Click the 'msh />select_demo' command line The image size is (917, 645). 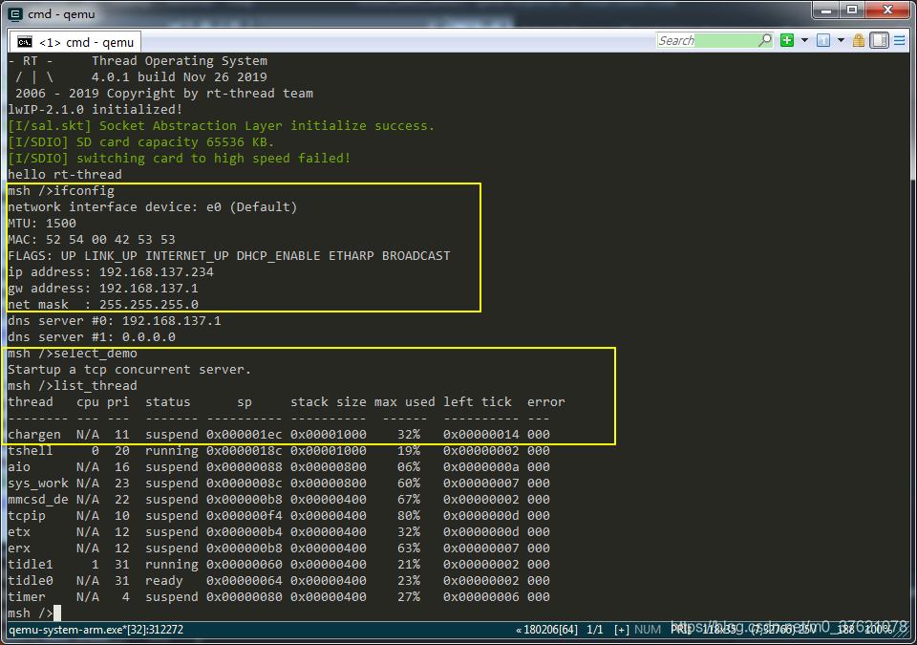pos(73,354)
